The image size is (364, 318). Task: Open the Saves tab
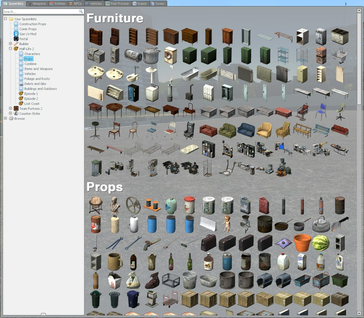pyautogui.click(x=158, y=4)
